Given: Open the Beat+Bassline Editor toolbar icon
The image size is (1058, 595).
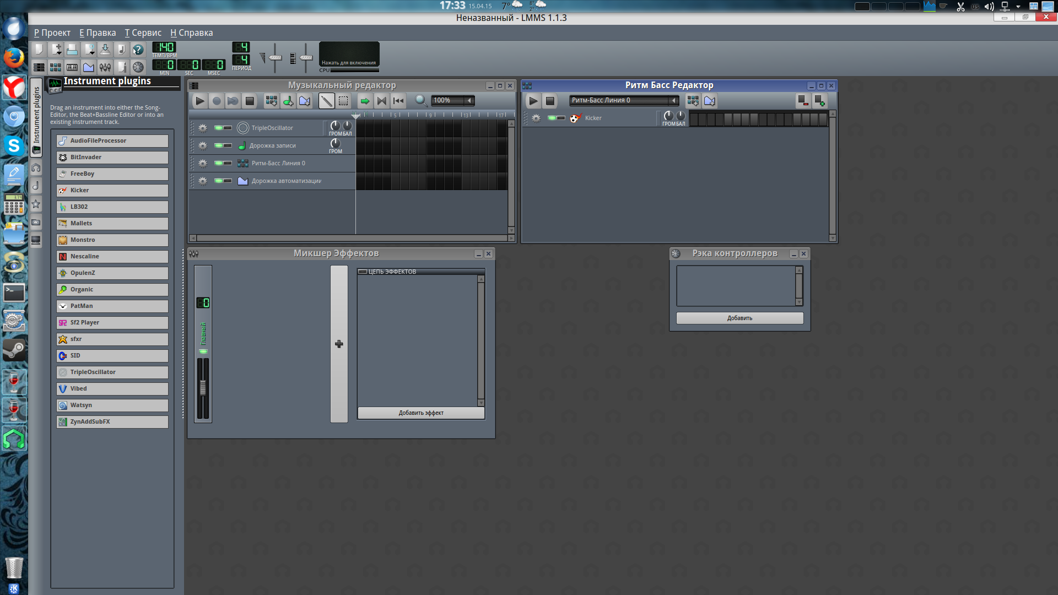Looking at the screenshot, I should [x=56, y=67].
